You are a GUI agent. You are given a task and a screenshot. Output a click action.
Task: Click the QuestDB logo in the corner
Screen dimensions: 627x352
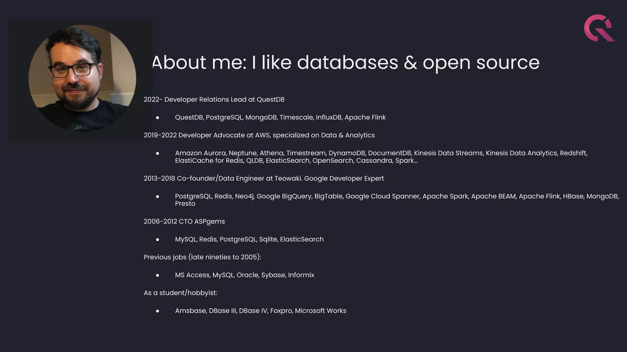(x=599, y=28)
